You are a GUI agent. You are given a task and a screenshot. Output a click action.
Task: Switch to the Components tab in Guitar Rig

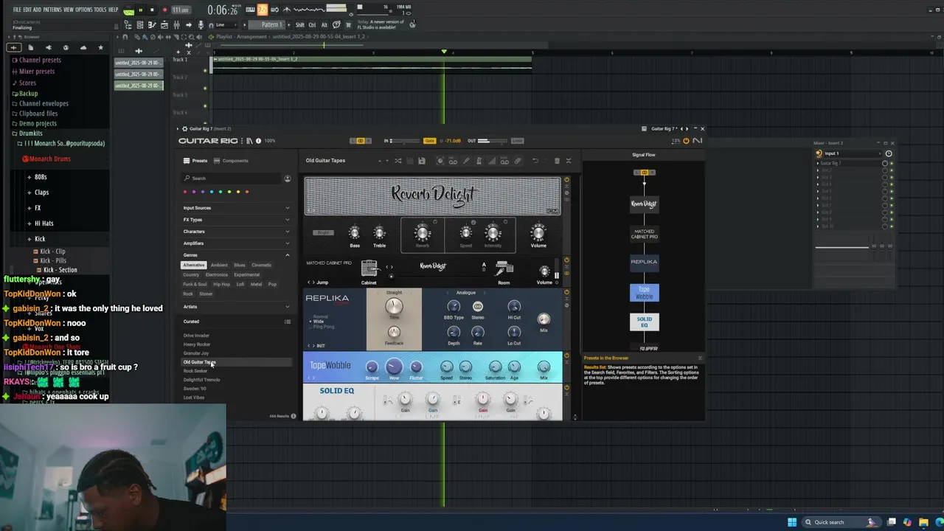point(231,161)
